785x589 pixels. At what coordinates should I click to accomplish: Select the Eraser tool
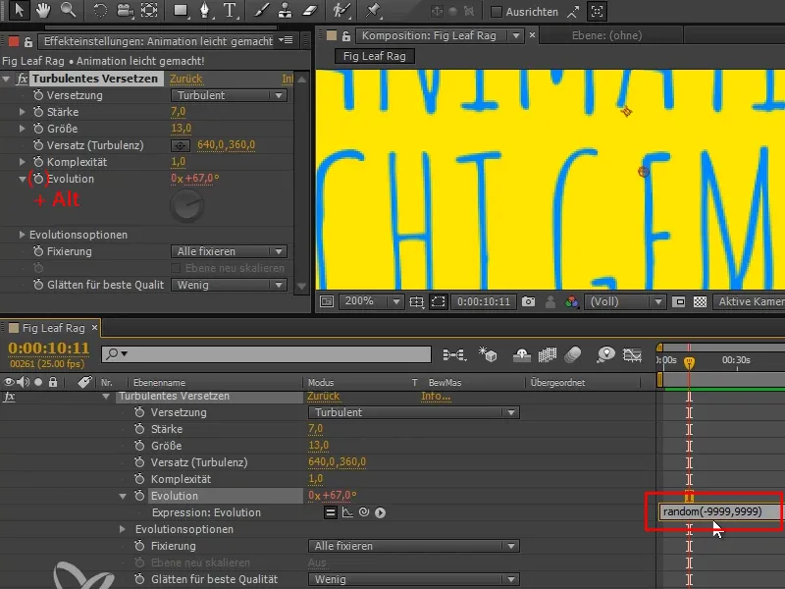310,11
